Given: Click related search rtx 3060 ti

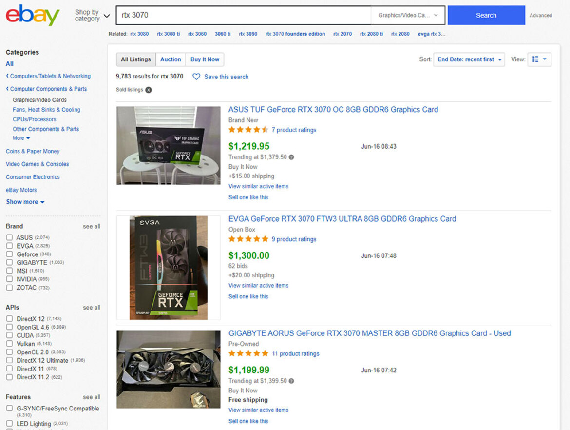Looking at the screenshot, I should coord(168,34).
